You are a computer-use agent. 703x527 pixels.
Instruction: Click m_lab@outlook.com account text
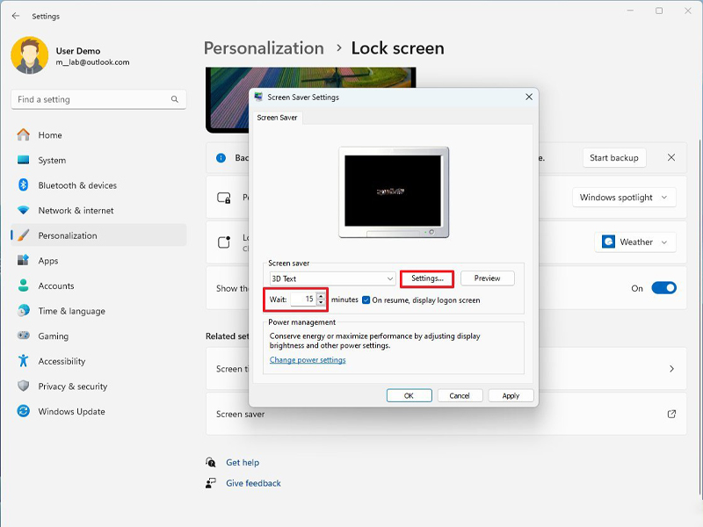(92, 62)
